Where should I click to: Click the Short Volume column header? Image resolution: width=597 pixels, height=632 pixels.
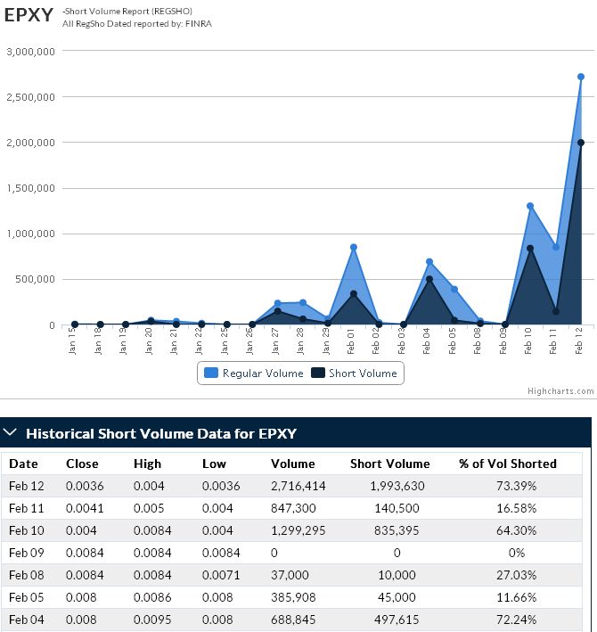tap(390, 464)
